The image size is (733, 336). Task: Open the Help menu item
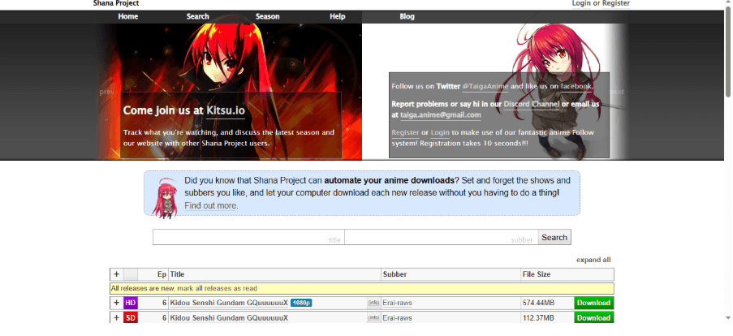coord(337,16)
